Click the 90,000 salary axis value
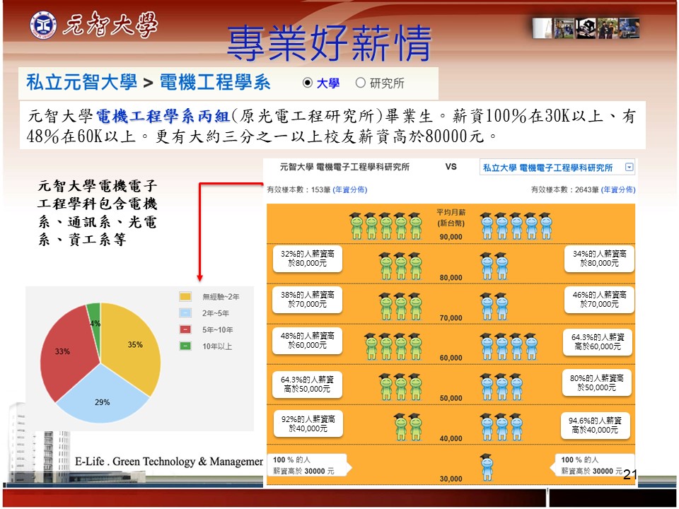This screenshot has width=679, height=509. pos(451,237)
